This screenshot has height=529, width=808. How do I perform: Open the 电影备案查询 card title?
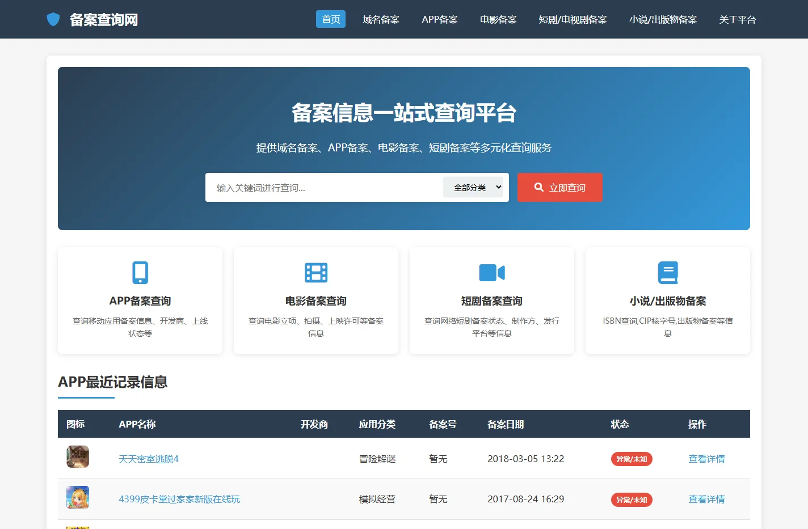point(316,301)
